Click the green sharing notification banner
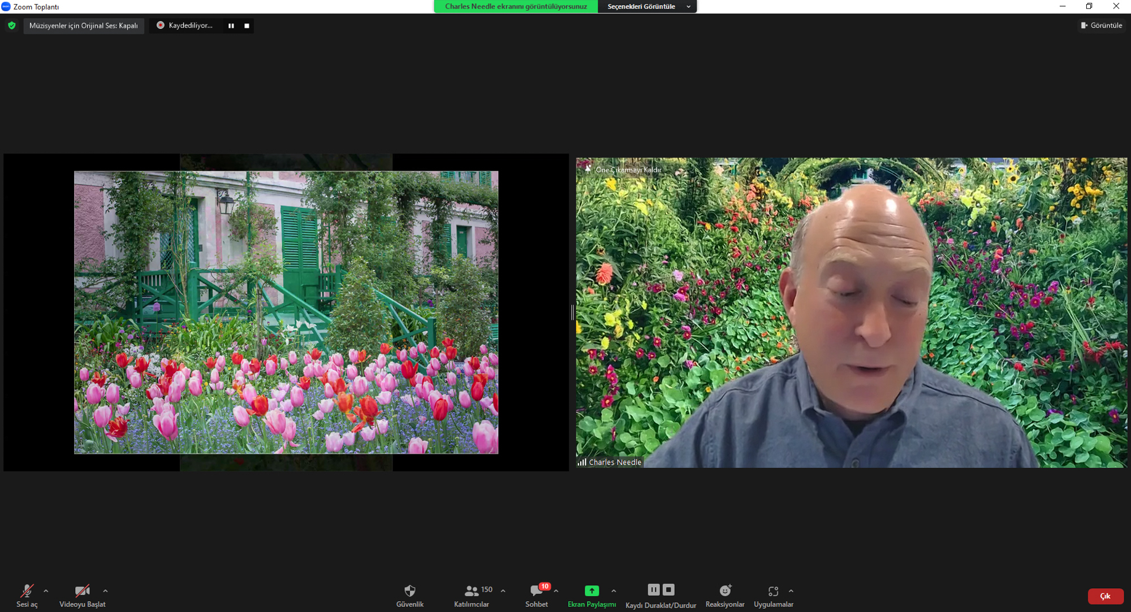 click(516, 6)
